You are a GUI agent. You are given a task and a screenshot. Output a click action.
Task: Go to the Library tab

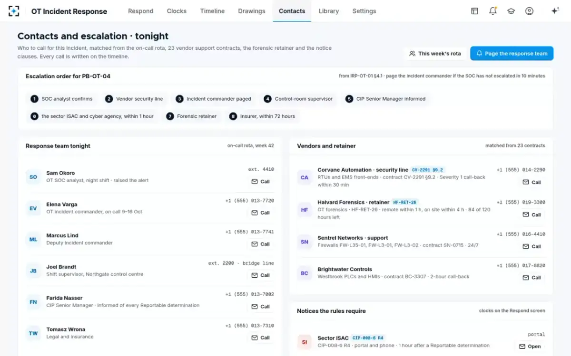tap(329, 11)
